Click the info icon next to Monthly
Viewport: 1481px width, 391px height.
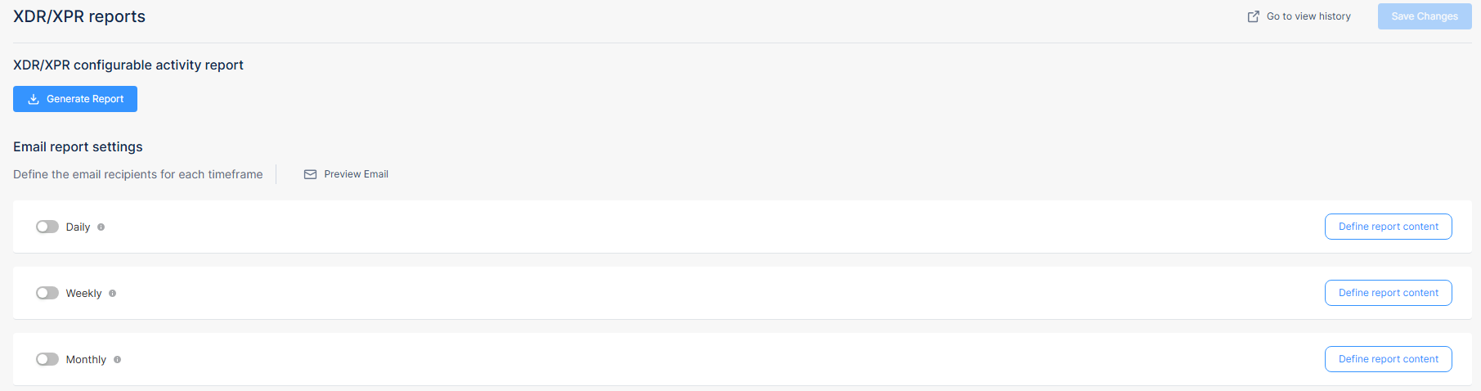118,360
